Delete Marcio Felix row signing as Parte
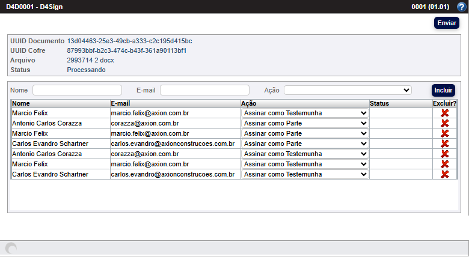The height and width of the screenshot is (257, 469). (x=444, y=133)
